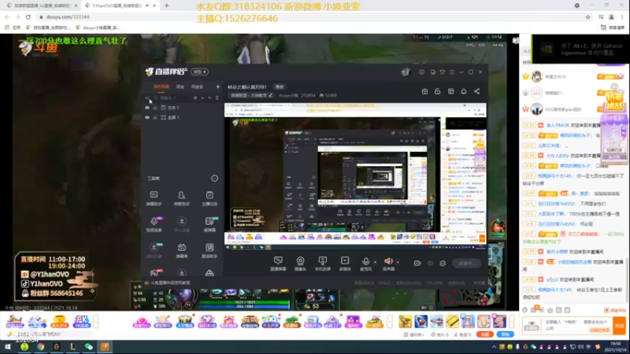Toggle visibility of selected 摄像头 source row
The image size is (630, 354).
147,98
